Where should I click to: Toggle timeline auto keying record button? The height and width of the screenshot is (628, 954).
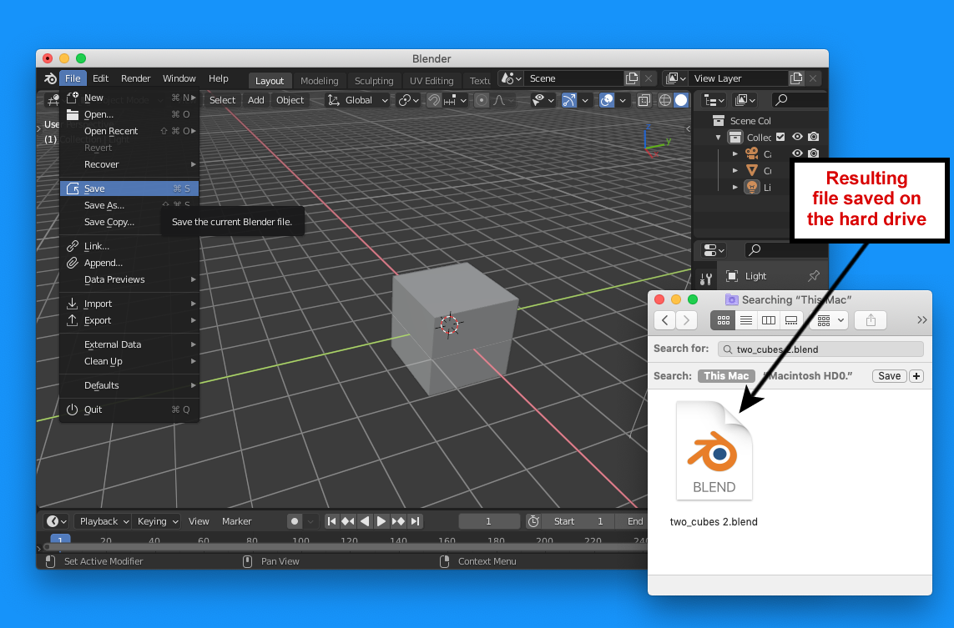coord(295,521)
